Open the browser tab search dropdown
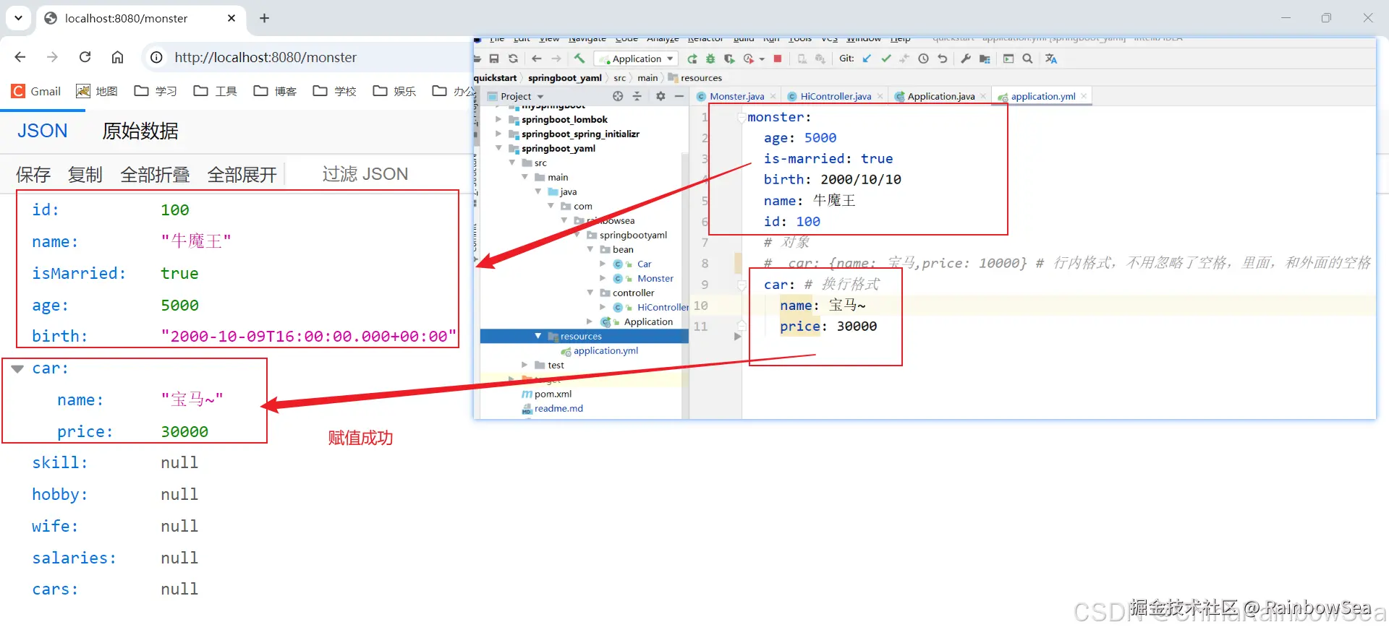 coord(18,18)
